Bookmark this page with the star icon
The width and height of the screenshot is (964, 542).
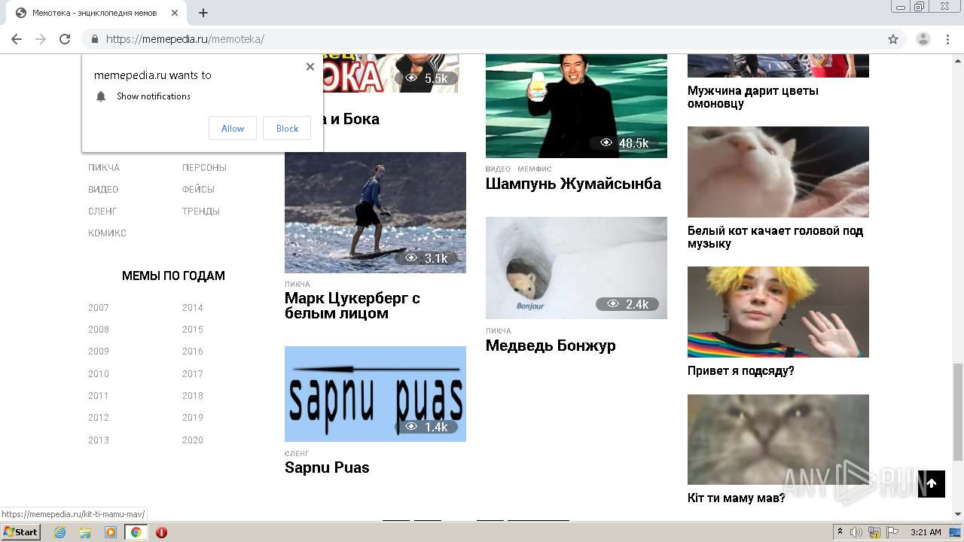[893, 39]
